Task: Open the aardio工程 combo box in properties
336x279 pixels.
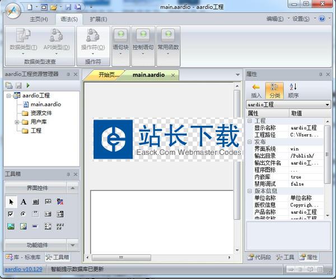Action: pos(288,105)
